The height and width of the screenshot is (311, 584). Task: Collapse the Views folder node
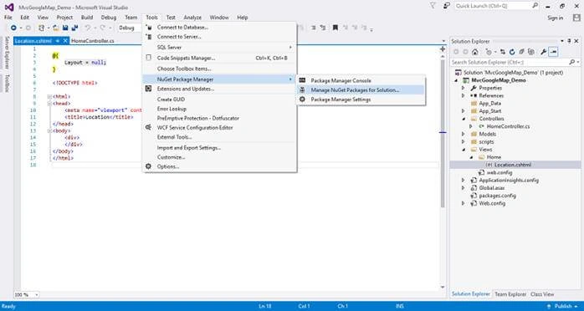[x=464, y=150]
